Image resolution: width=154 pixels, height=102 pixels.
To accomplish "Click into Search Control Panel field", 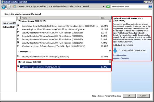I will [x=130, y=7].
